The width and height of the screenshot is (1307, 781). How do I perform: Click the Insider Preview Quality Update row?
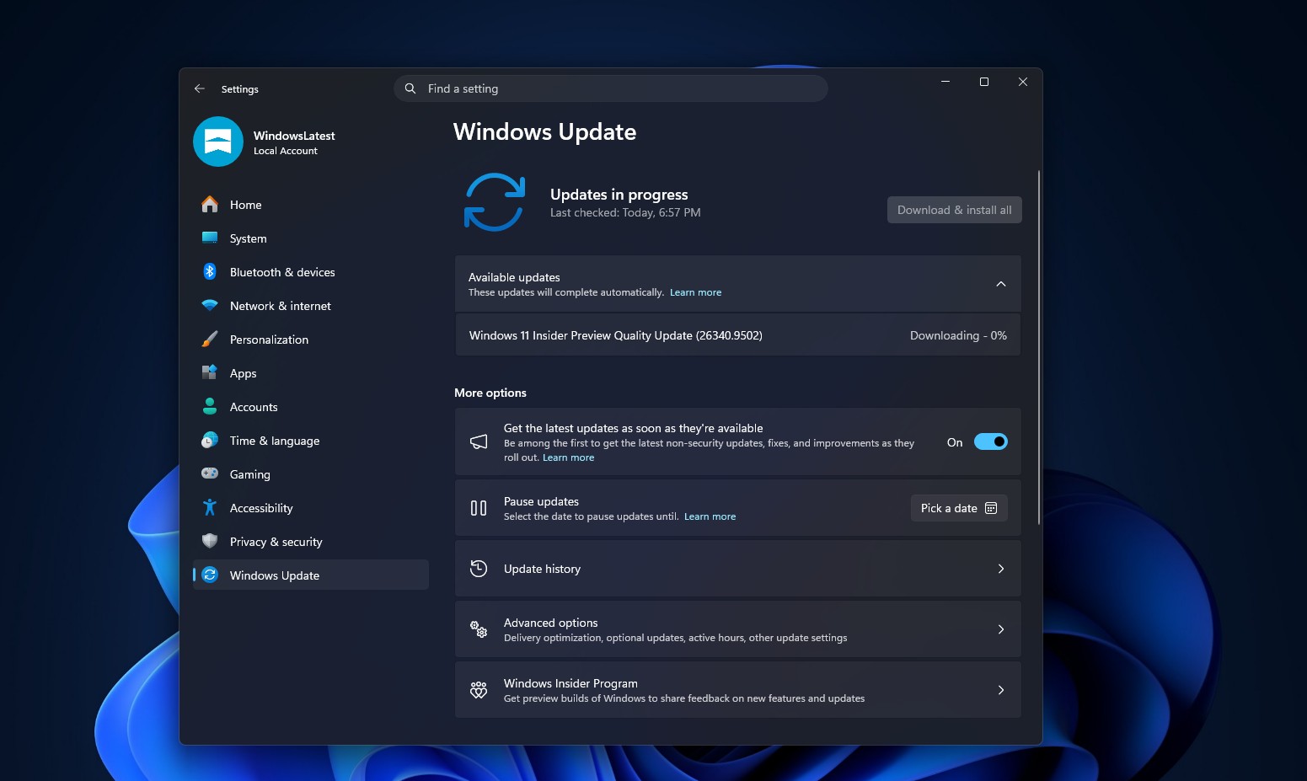[738, 335]
